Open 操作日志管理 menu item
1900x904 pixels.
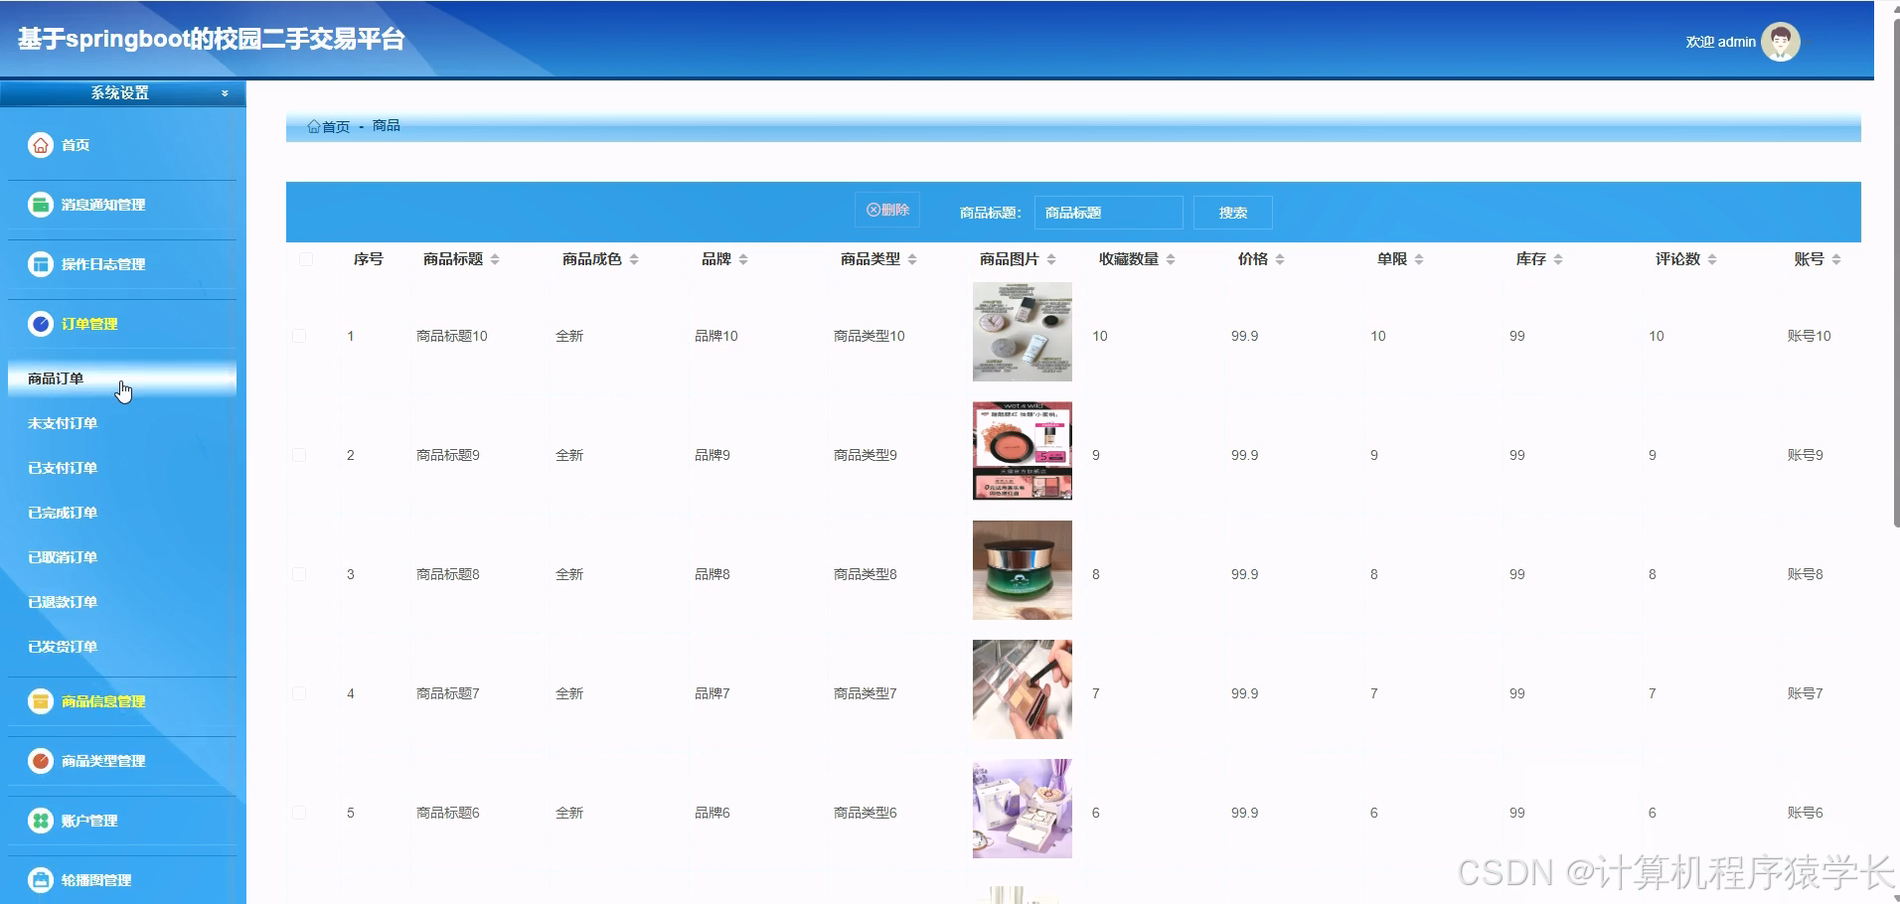[x=103, y=264]
